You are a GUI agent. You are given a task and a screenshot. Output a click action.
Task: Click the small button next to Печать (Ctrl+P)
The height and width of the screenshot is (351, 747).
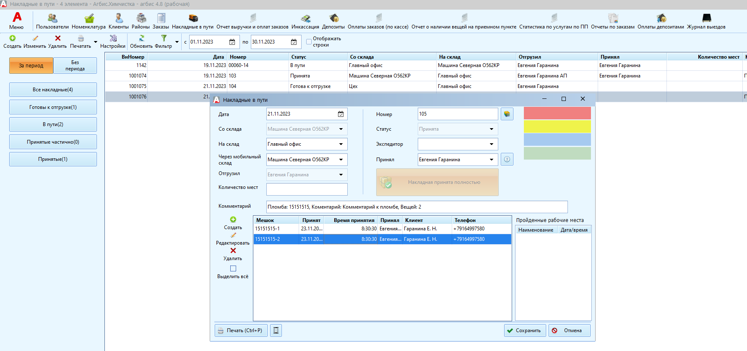(x=276, y=330)
